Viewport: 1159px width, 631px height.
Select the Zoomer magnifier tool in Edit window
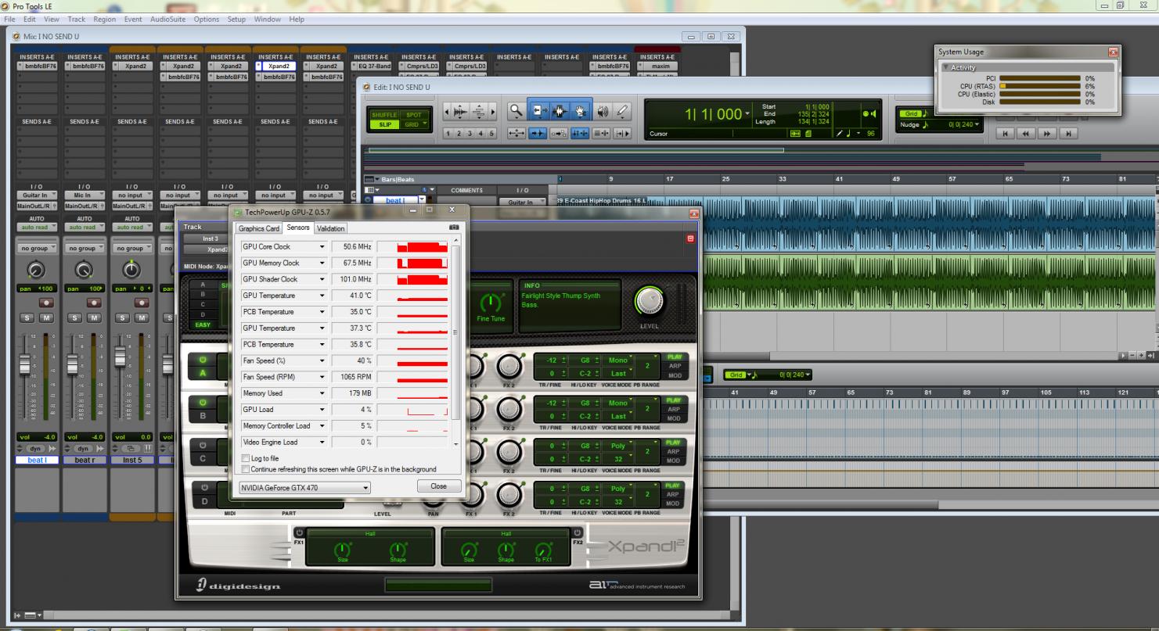[x=516, y=112]
